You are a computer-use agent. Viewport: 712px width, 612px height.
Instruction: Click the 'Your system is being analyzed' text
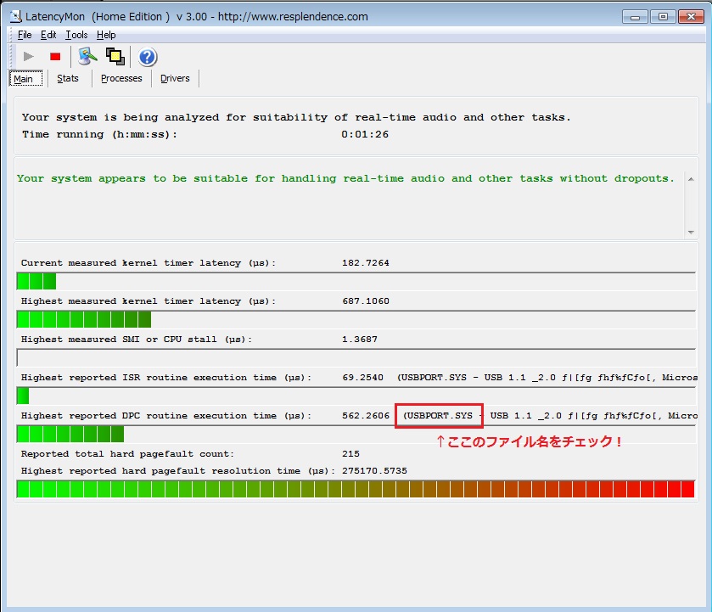point(296,117)
